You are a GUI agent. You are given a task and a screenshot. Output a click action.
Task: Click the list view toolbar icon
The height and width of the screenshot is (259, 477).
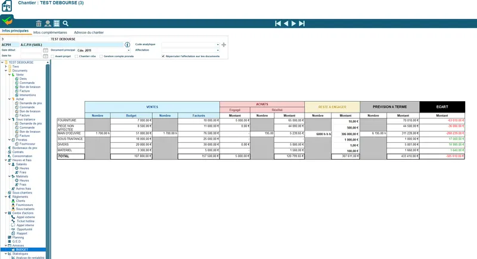pos(57,23)
